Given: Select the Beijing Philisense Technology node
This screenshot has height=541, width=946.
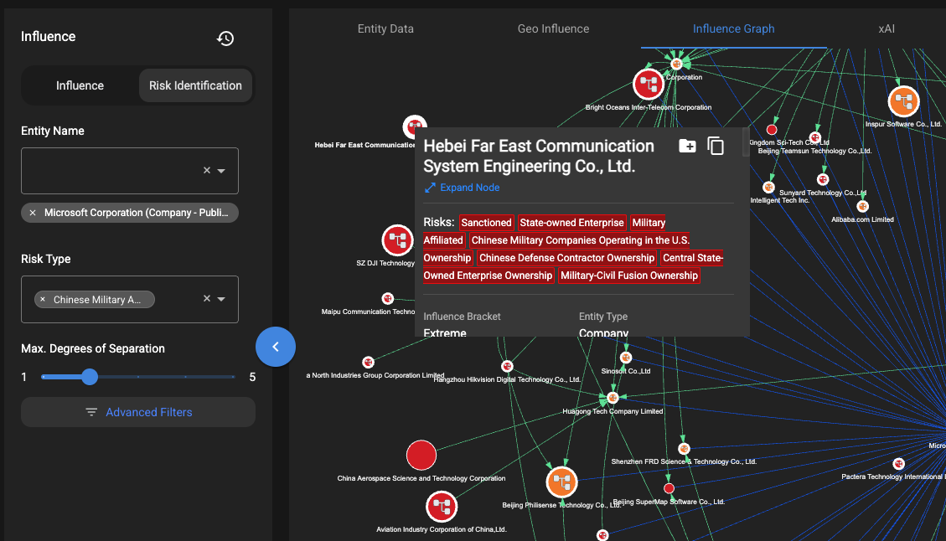Looking at the screenshot, I should pos(561,482).
